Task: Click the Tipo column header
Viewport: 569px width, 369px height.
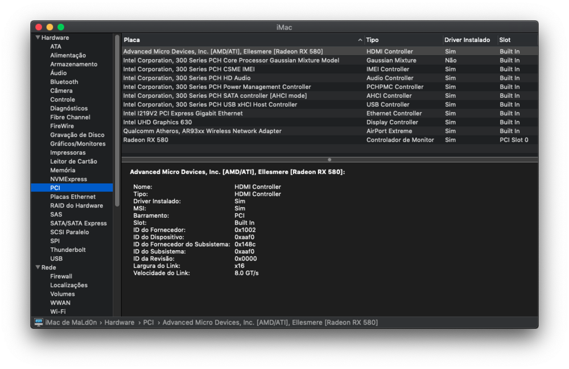Action: [403, 40]
